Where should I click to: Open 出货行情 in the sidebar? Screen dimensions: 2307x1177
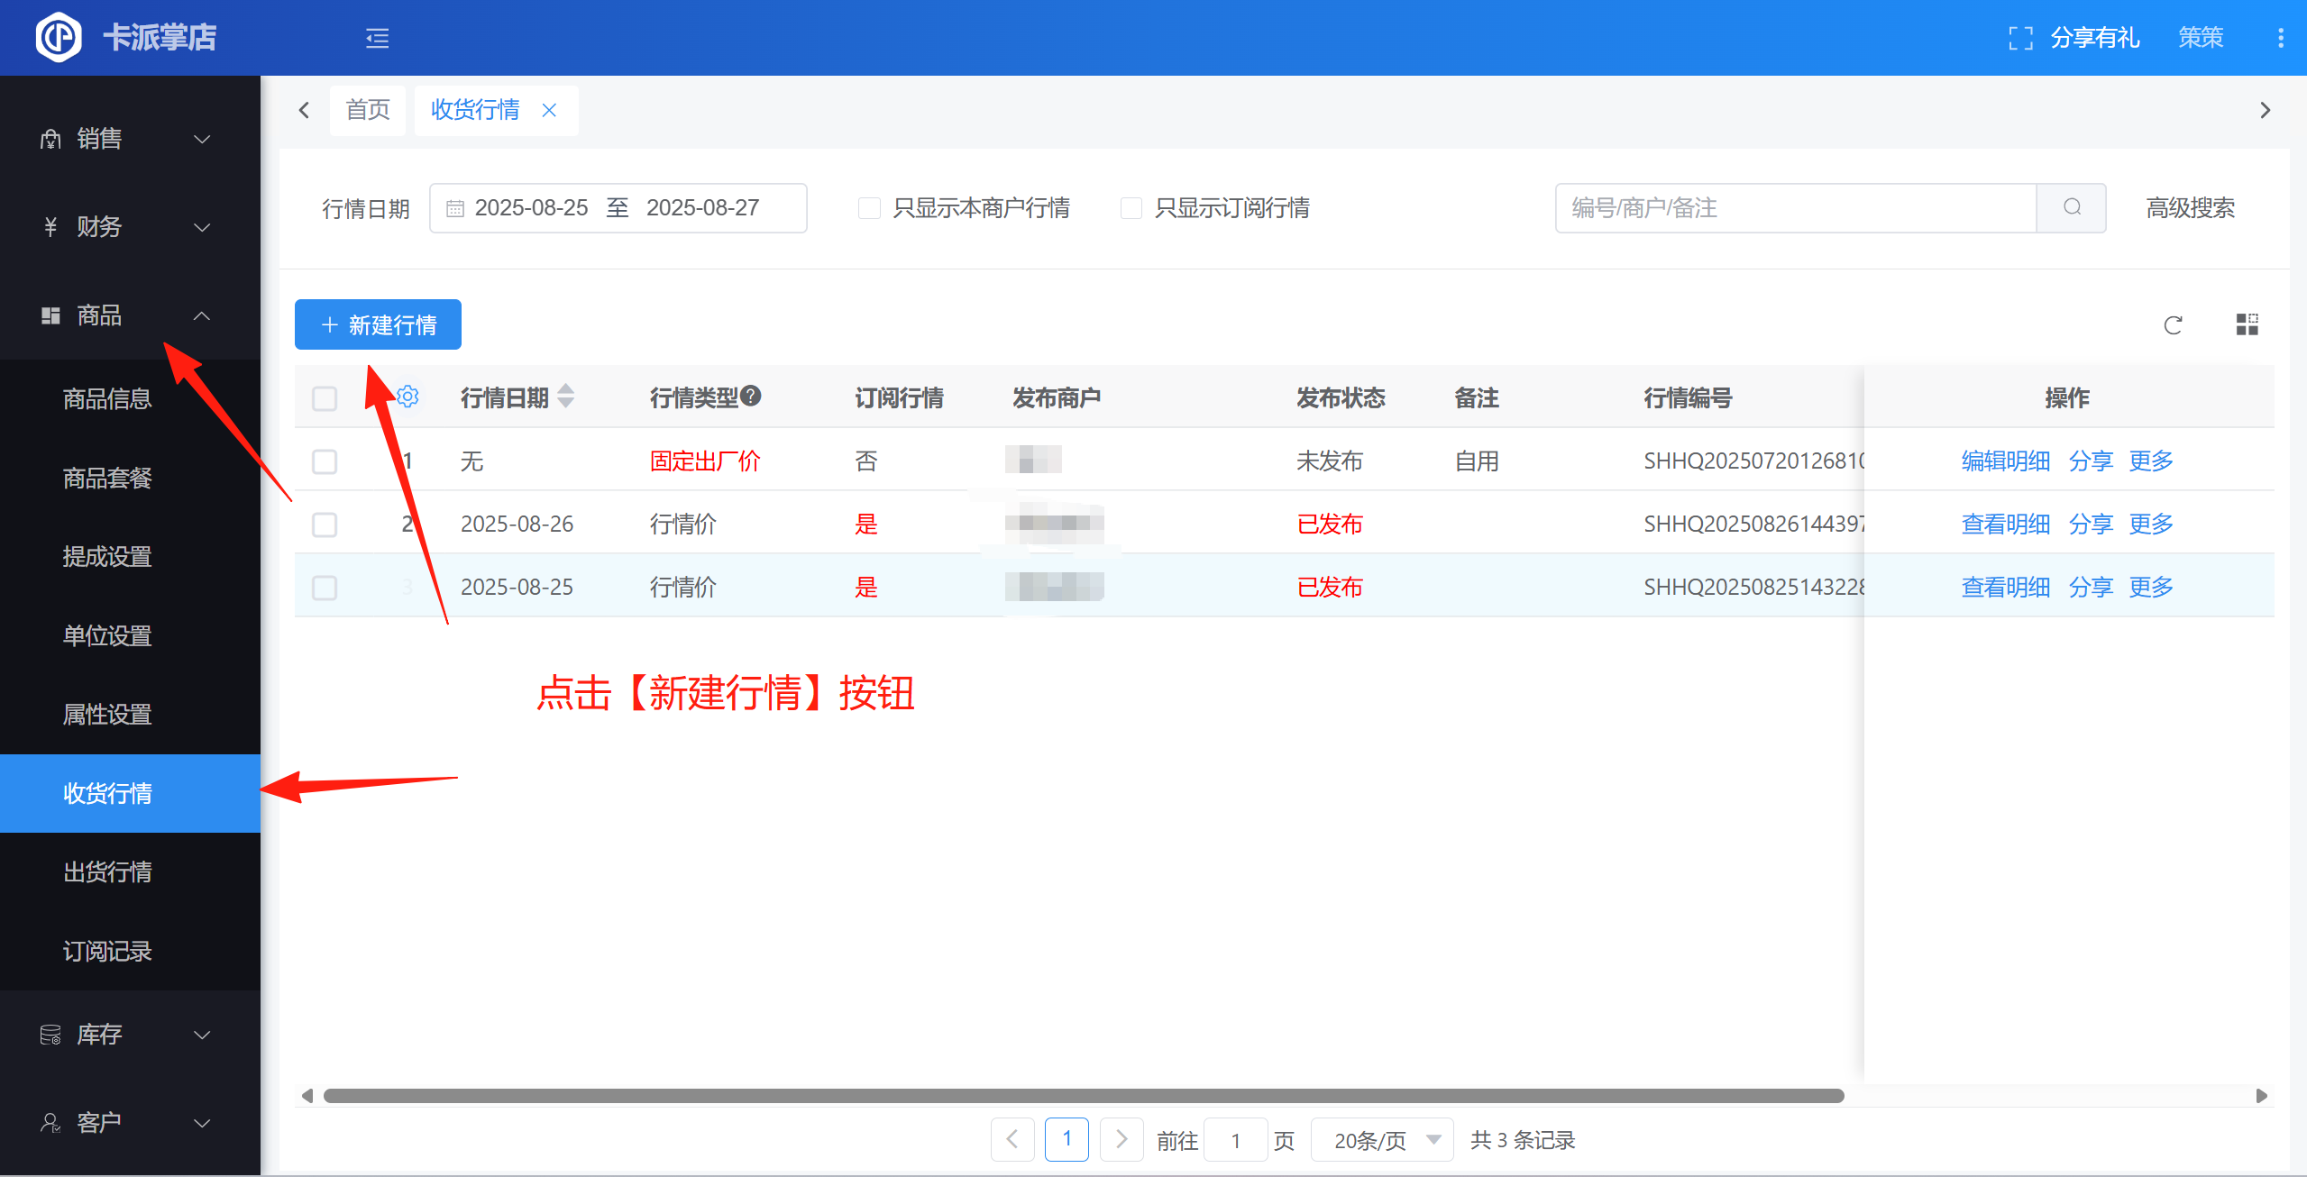click(x=107, y=872)
